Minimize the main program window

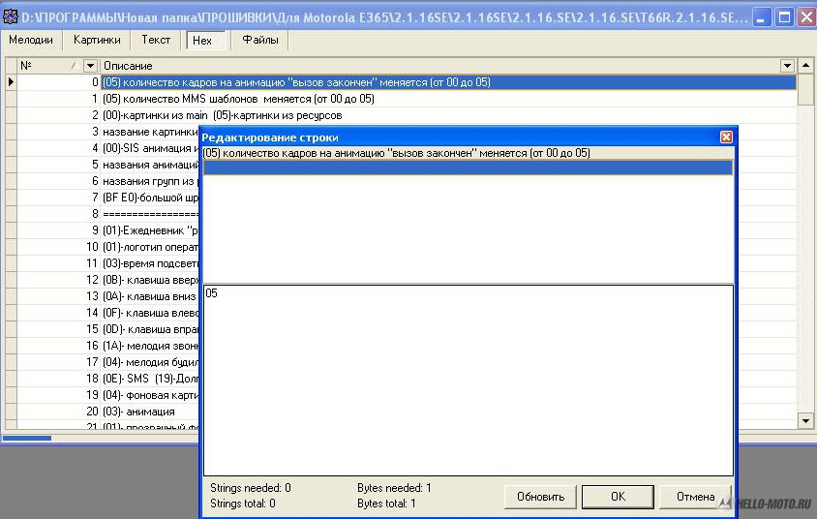[764, 16]
